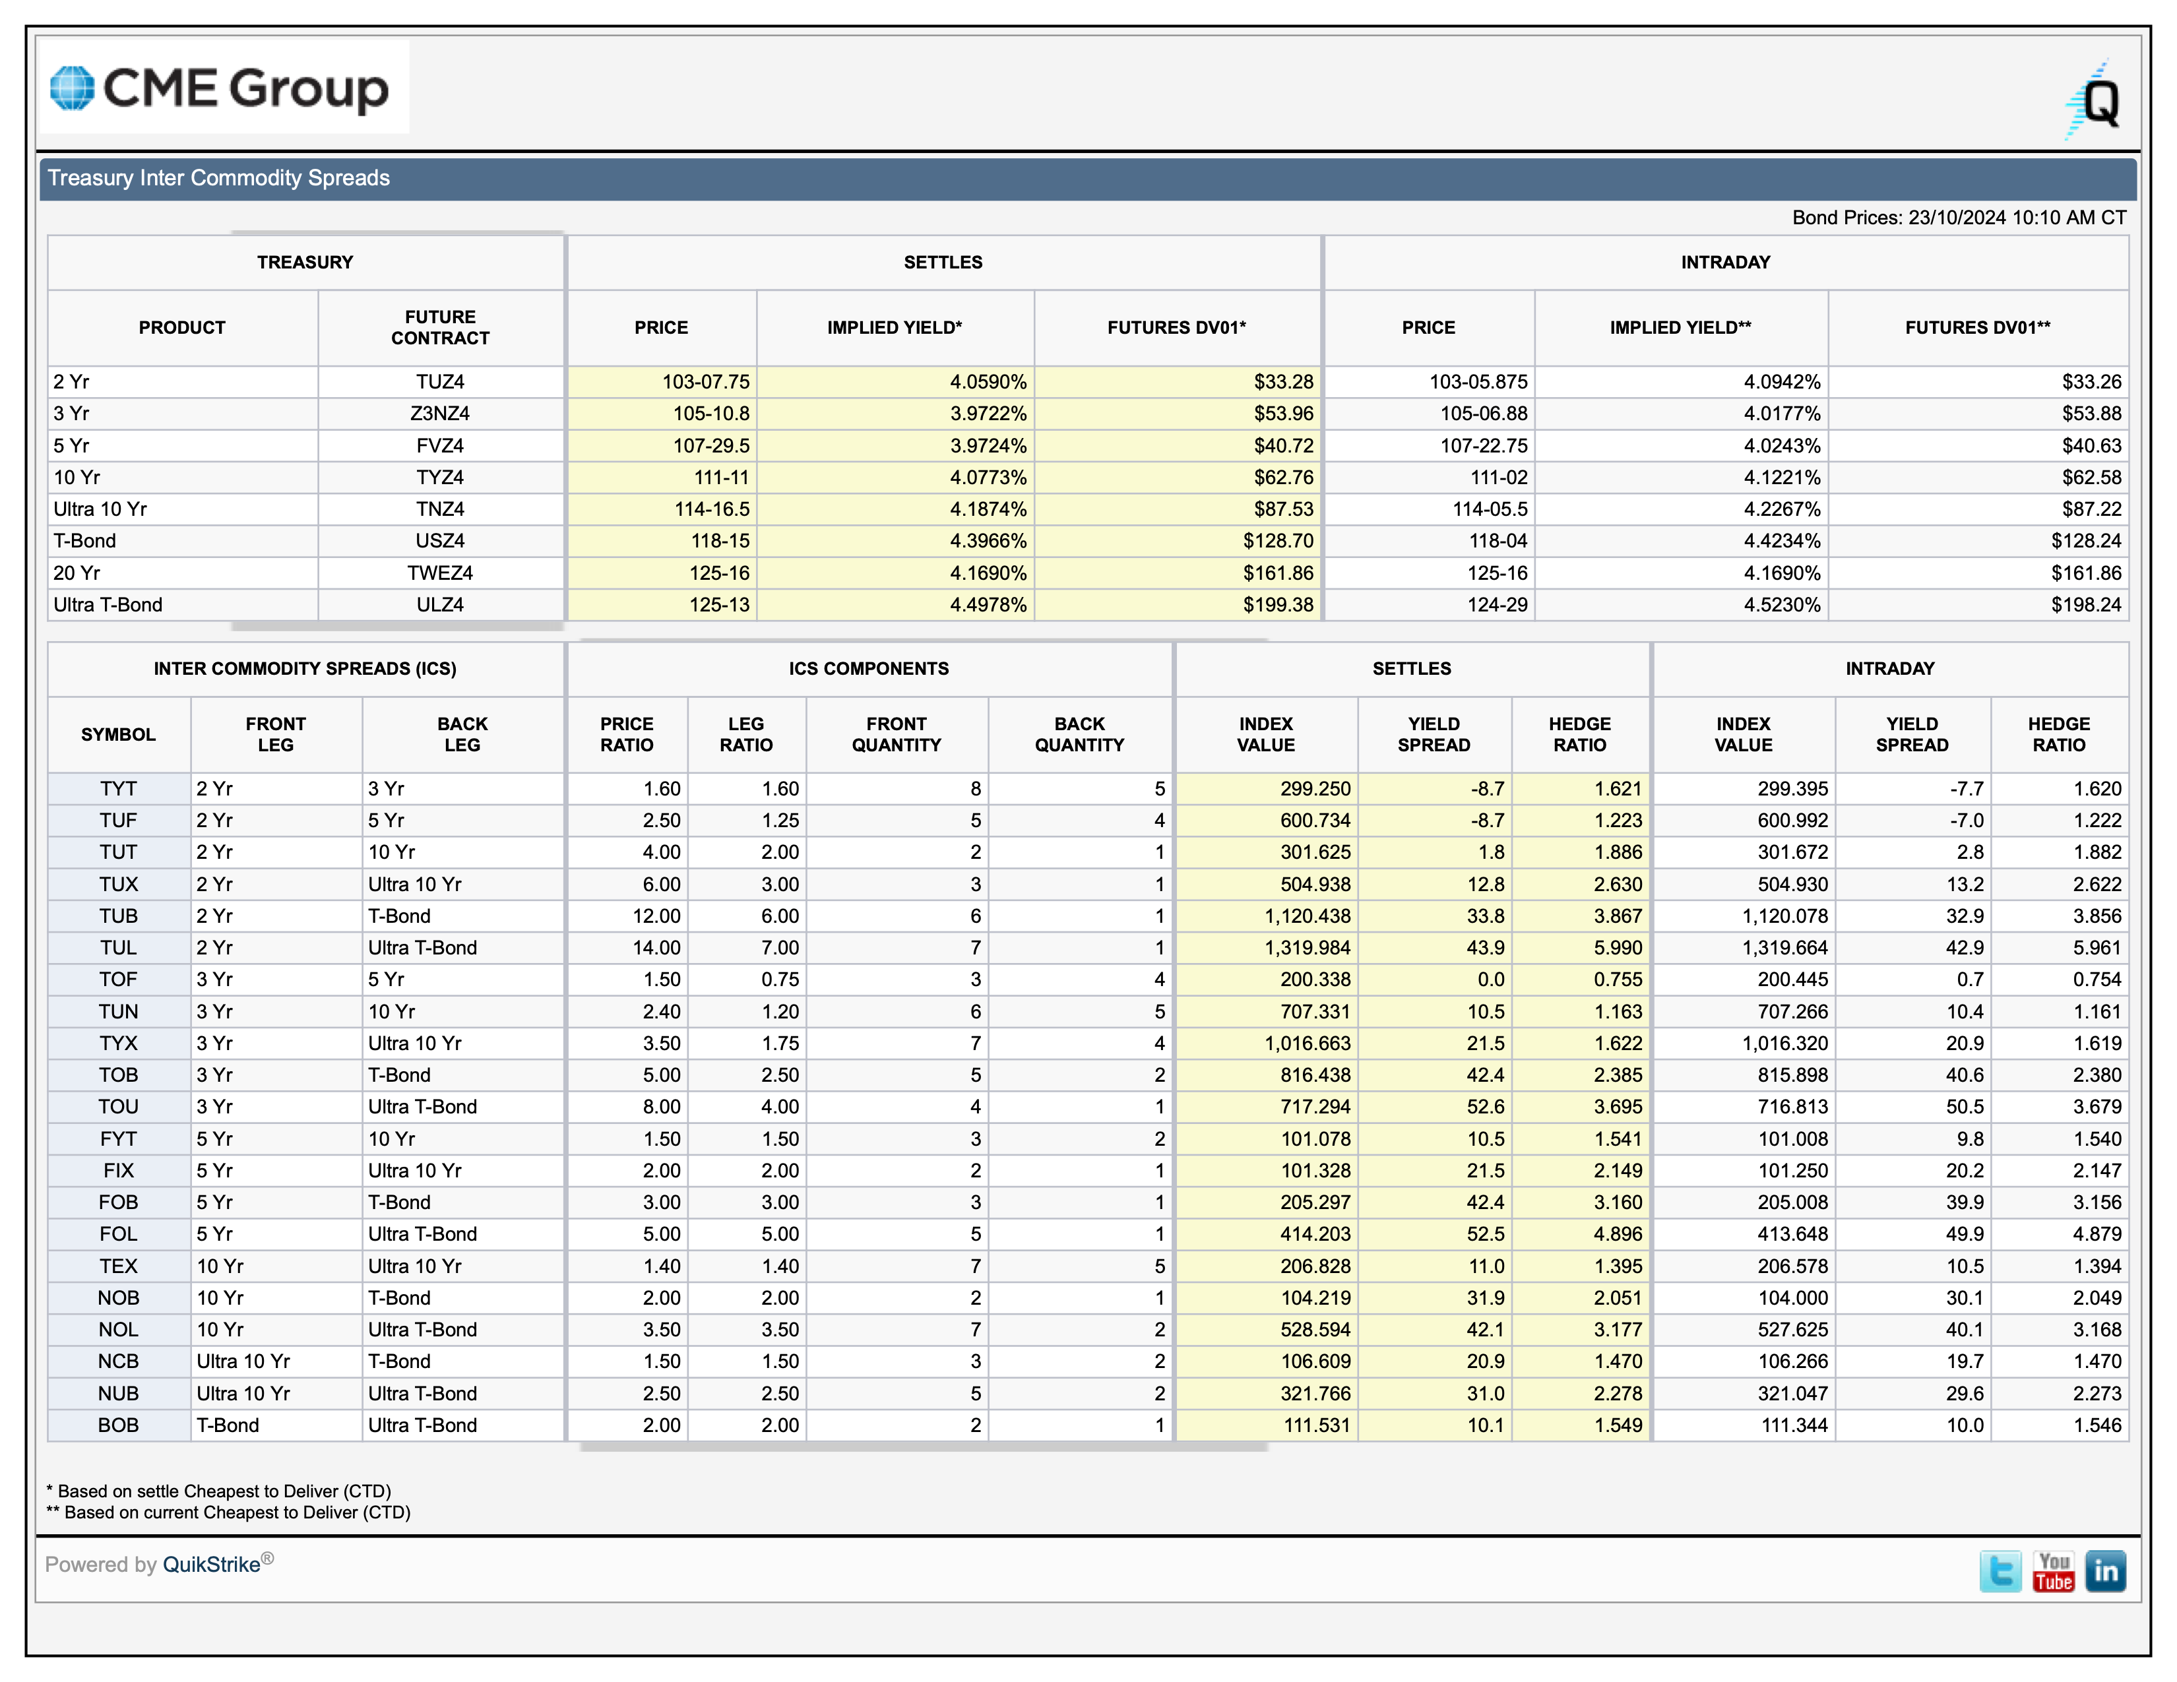Select the TUF spread symbol row

pyautogui.click(x=117, y=820)
